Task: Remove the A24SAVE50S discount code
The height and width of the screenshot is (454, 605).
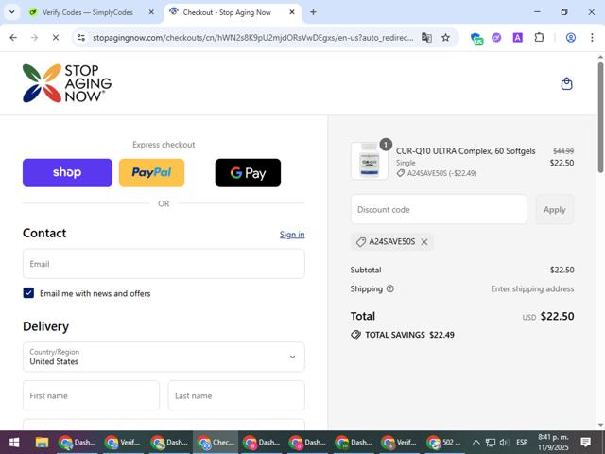Action: click(x=424, y=242)
